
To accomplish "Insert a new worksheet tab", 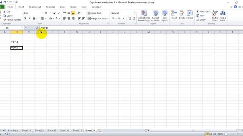I will point(100,130).
